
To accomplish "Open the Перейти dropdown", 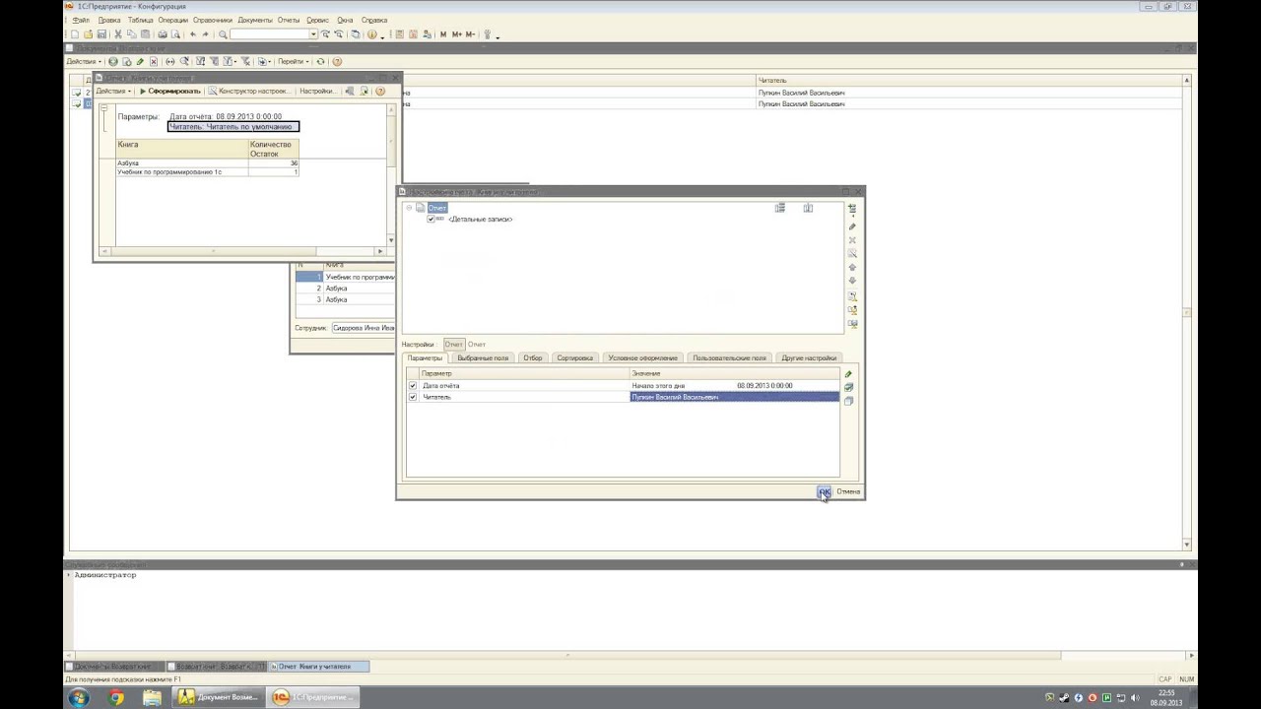I will 293,61.
